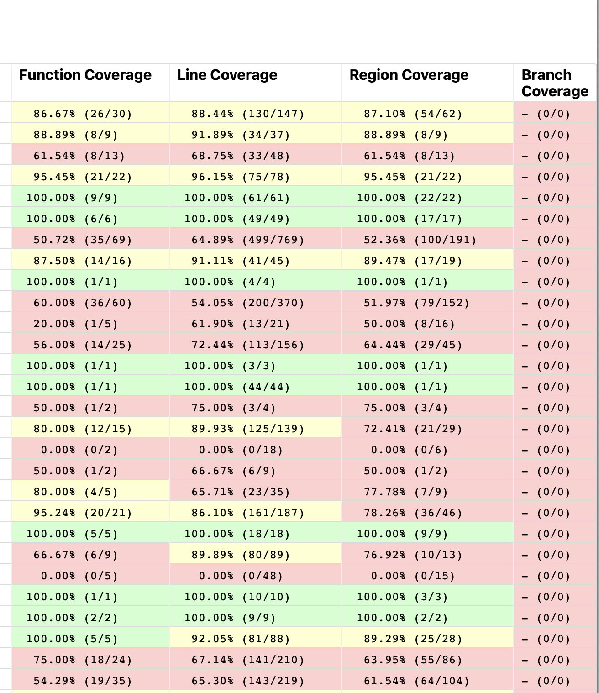Click the 0.00% (0/48) line coverage cell
Screen dimensions: 599x693
pos(241,576)
